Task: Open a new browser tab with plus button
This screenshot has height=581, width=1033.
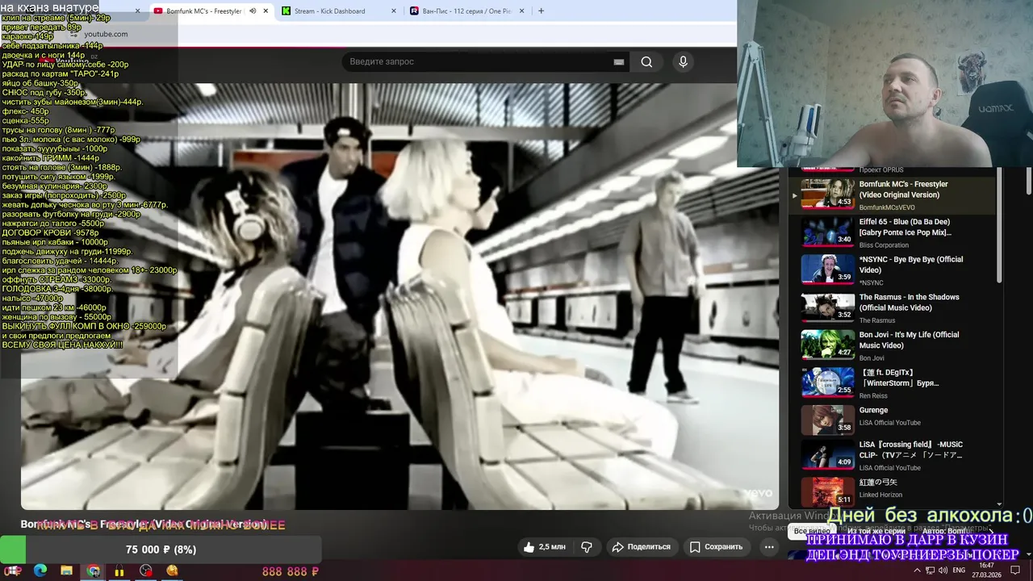Action: click(541, 11)
